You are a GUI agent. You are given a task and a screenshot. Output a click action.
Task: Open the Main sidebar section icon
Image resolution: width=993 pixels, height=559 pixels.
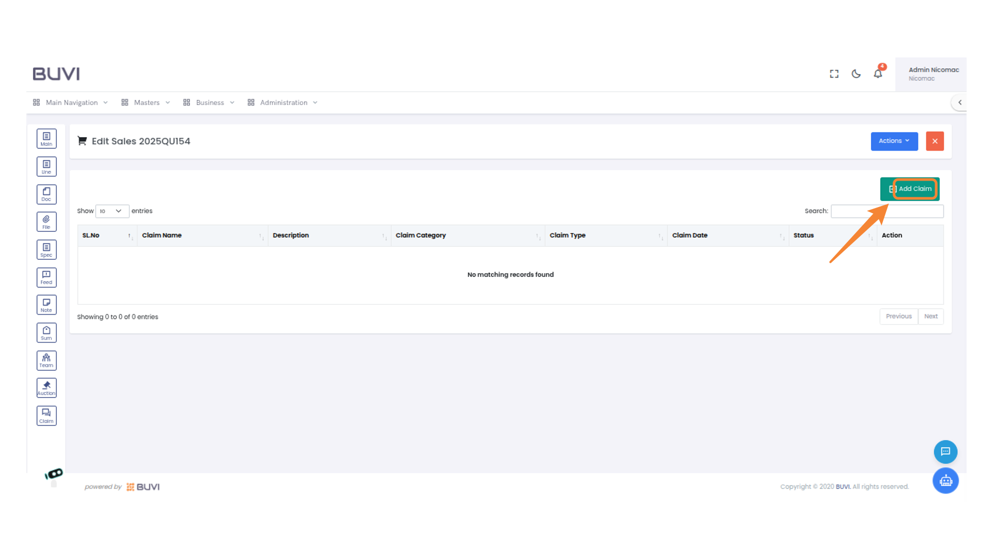tap(47, 139)
